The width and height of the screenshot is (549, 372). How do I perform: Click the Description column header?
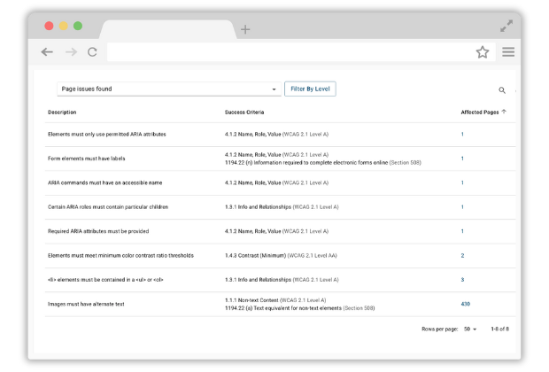coord(62,112)
